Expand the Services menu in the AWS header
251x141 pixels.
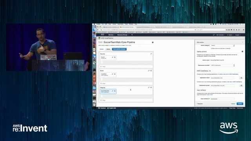click(x=111, y=35)
